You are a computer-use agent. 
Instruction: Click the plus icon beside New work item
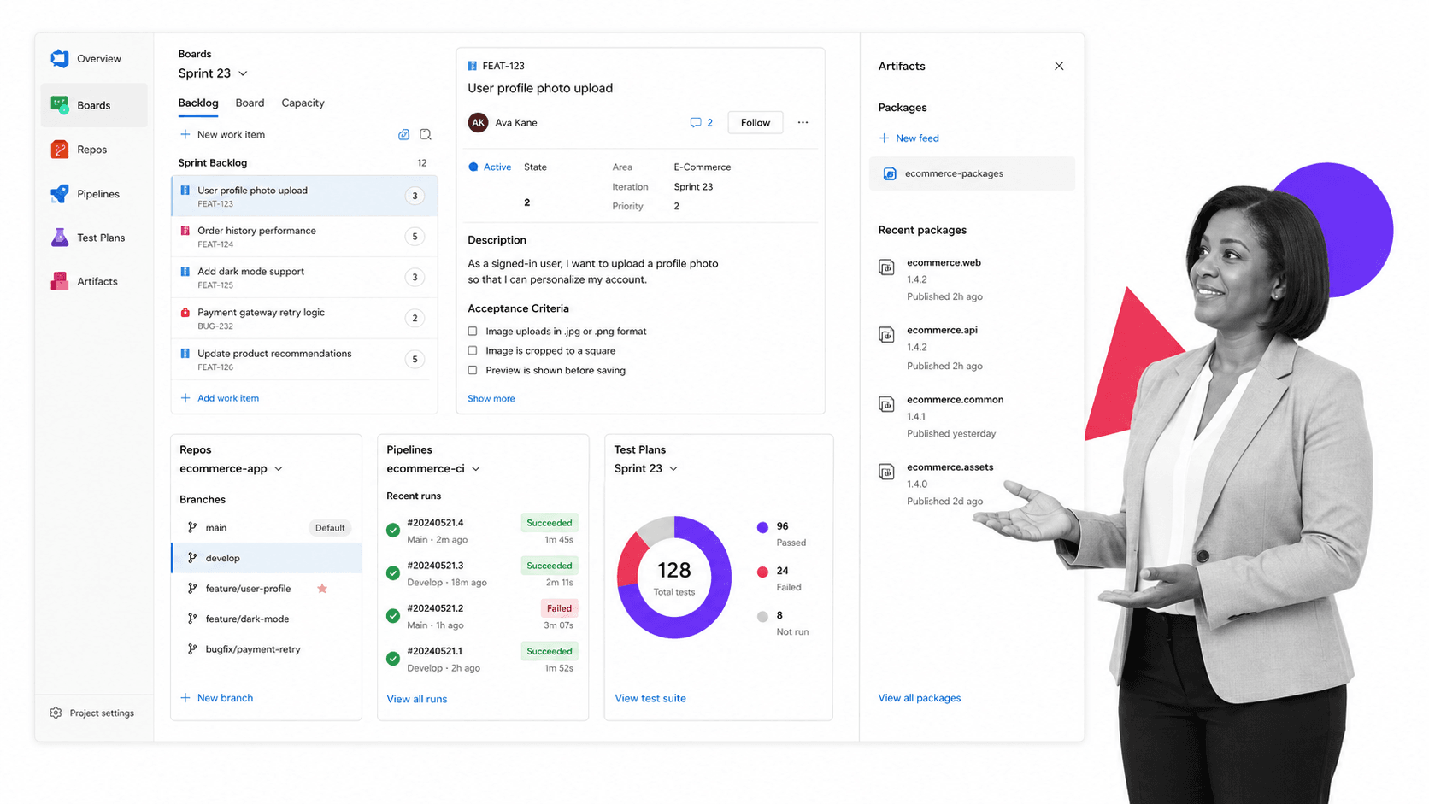click(x=185, y=134)
